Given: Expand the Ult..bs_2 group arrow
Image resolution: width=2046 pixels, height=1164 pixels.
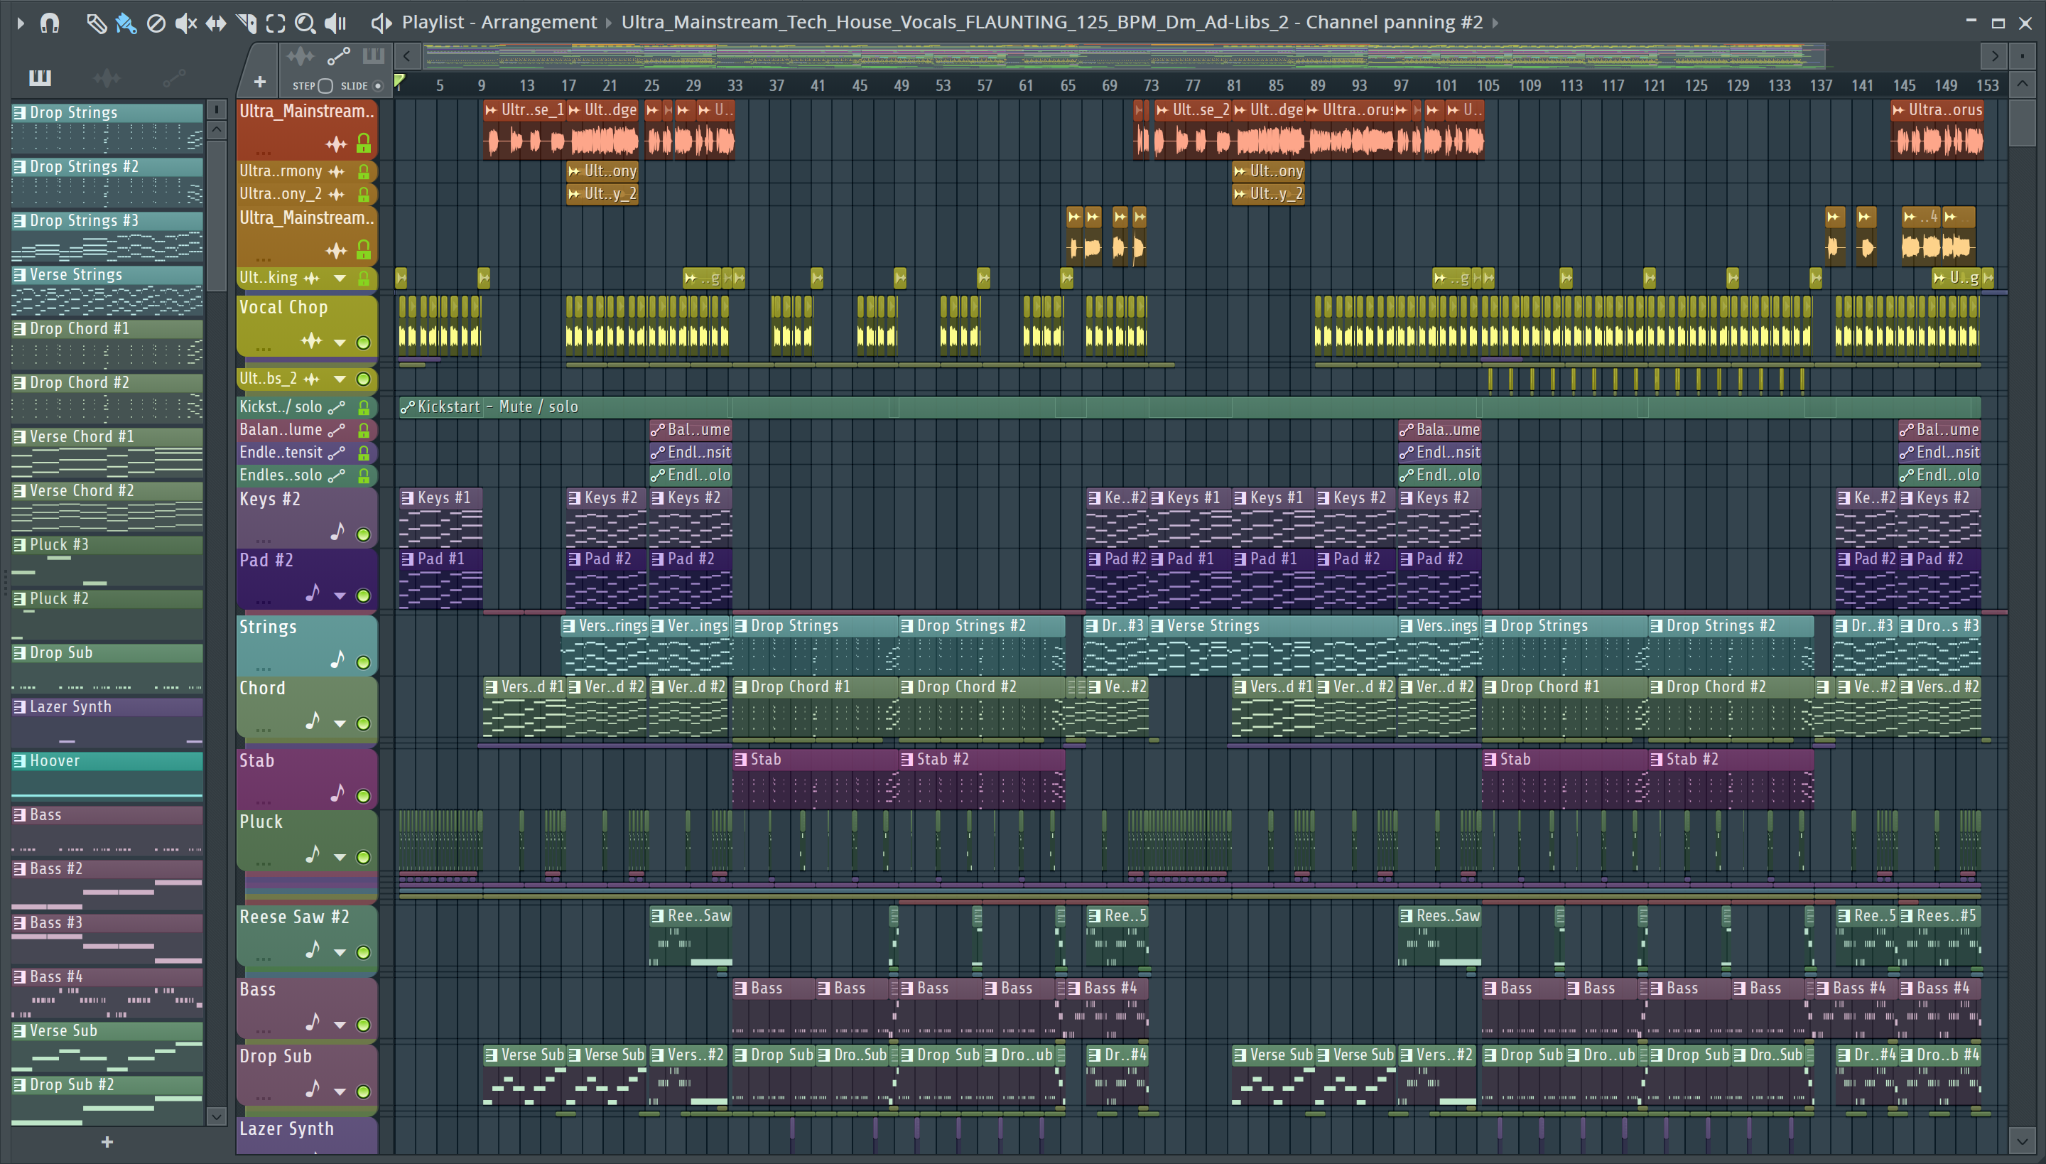Looking at the screenshot, I should [x=340, y=379].
